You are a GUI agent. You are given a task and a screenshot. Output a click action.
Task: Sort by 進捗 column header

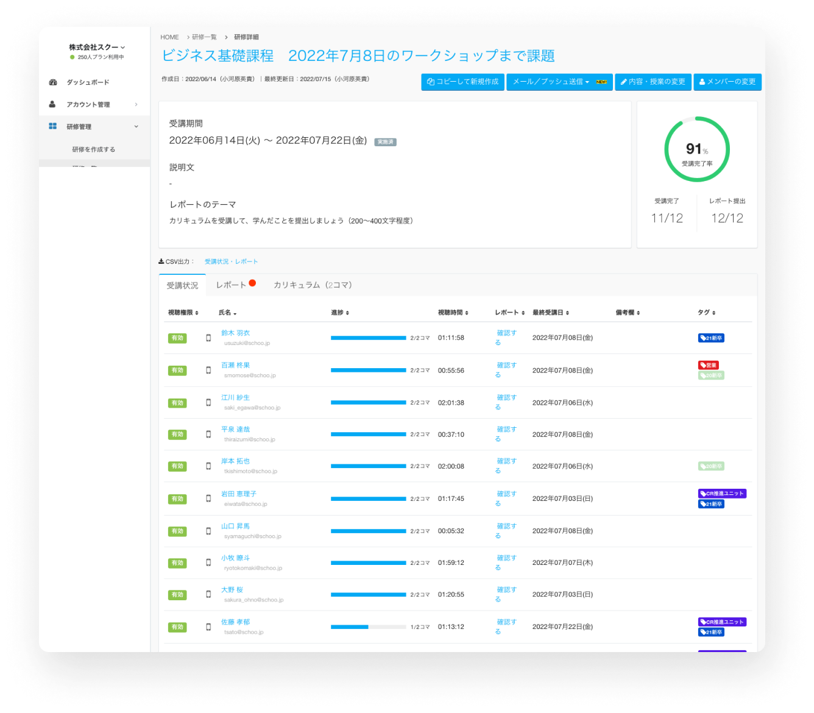tap(340, 313)
